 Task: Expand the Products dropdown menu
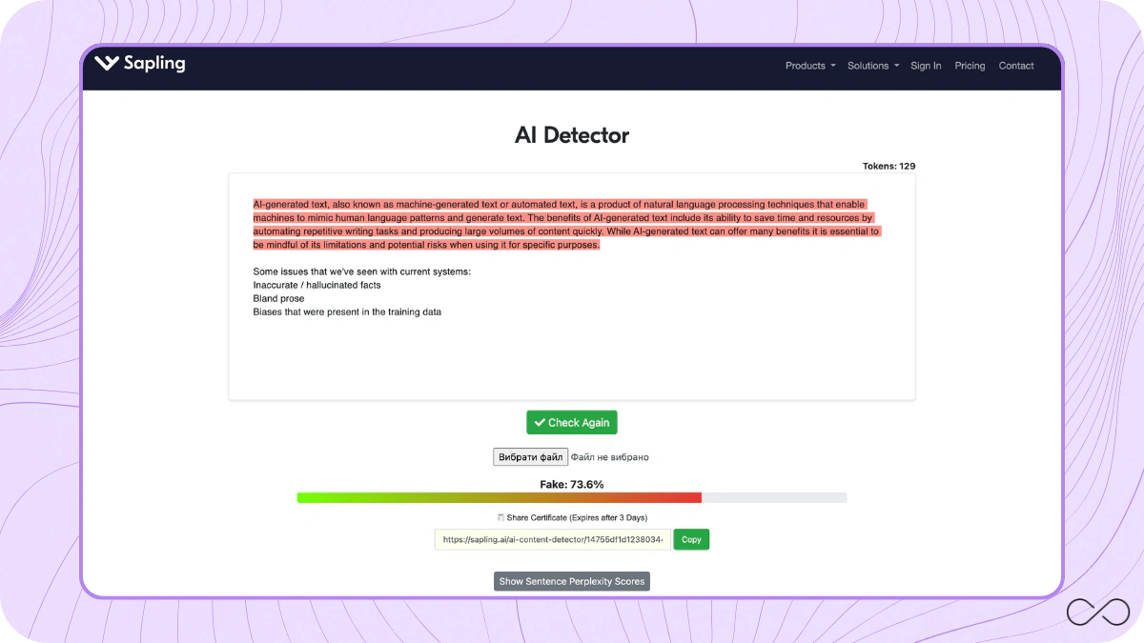pos(809,66)
